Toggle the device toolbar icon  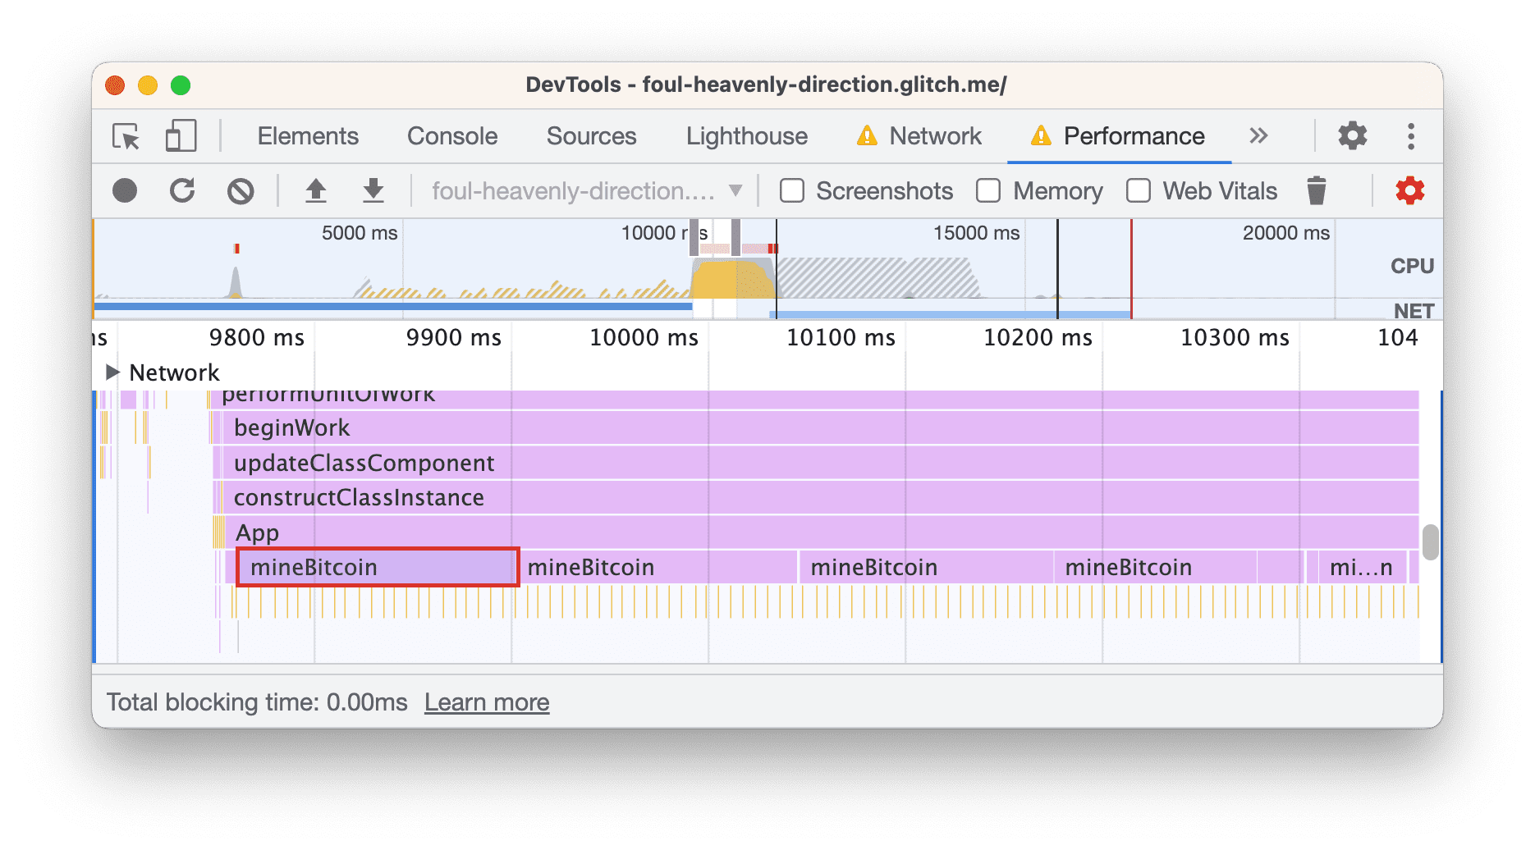(181, 136)
